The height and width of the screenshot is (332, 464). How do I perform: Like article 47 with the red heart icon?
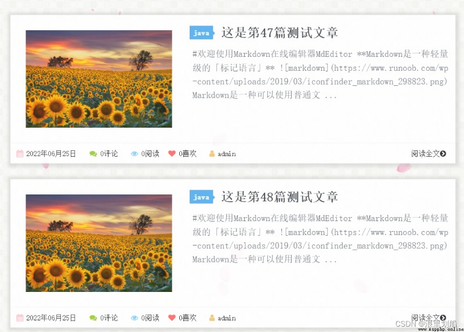click(x=172, y=153)
